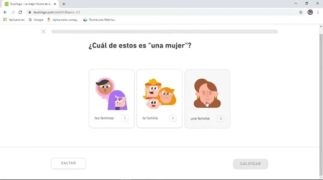Open the 'Aplica estos consej...' bookmark

tap(63, 20)
